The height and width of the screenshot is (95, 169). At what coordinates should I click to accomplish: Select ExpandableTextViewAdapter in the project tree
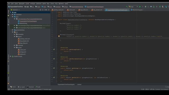(28, 21)
